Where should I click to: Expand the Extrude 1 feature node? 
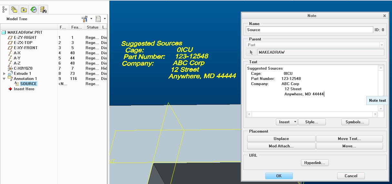(x=4, y=74)
